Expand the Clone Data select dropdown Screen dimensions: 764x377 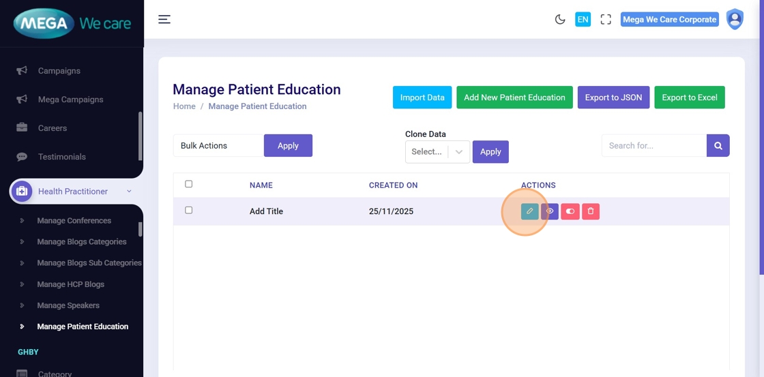tap(437, 152)
